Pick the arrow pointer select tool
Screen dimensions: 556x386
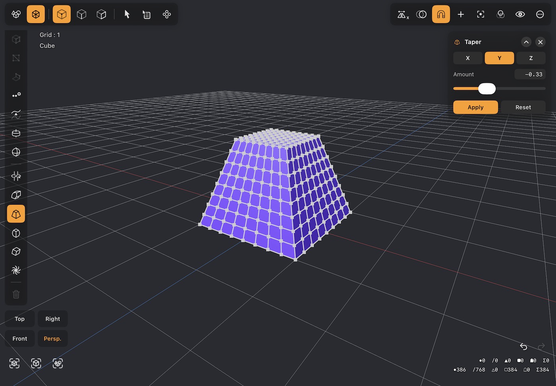pos(127,14)
